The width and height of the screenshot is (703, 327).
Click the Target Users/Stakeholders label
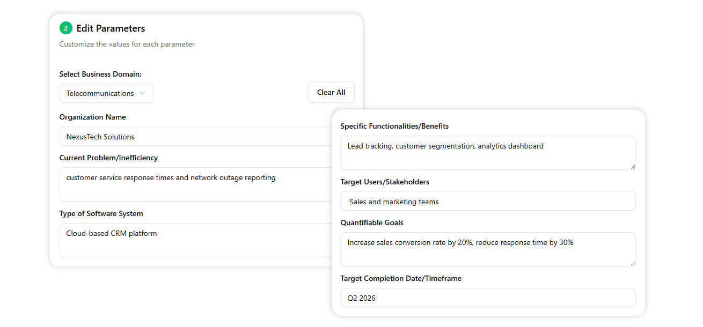pyautogui.click(x=385, y=182)
